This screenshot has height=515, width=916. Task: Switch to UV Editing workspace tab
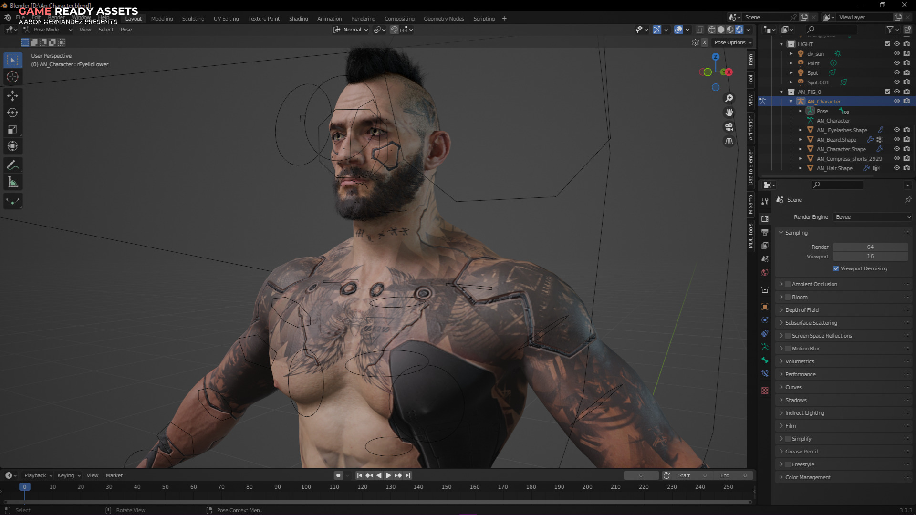click(226, 19)
